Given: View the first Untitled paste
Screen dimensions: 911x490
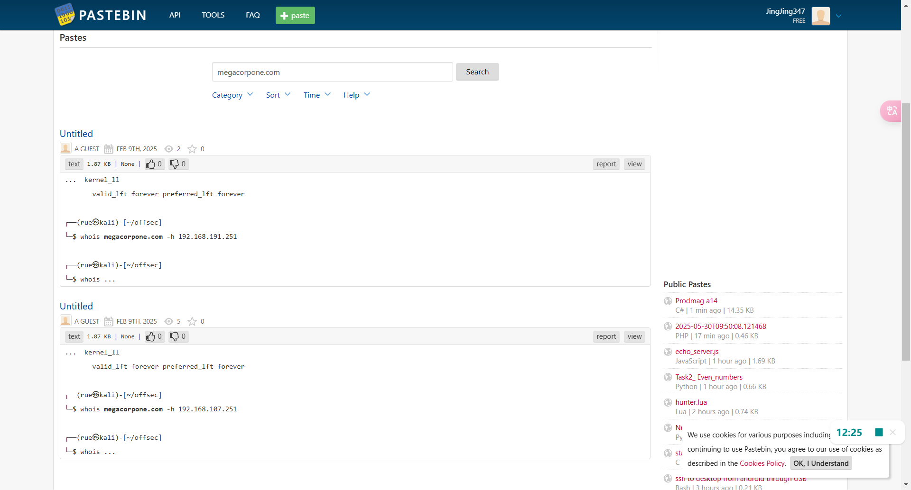Looking at the screenshot, I should tap(634, 164).
